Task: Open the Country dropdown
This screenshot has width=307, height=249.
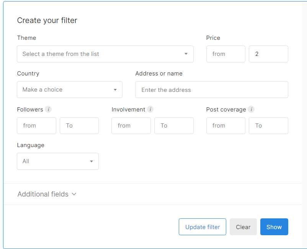Action: tap(70, 90)
